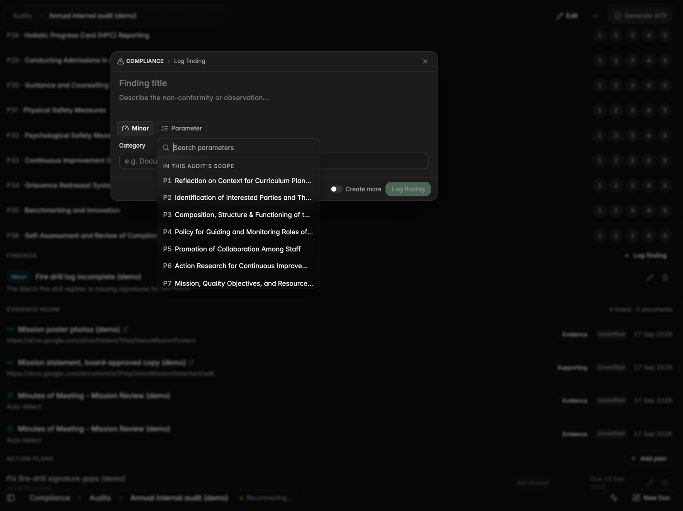The width and height of the screenshot is (683, 511).
Task: Delete the Fire drill log incomplete finding
Action: 665,277
